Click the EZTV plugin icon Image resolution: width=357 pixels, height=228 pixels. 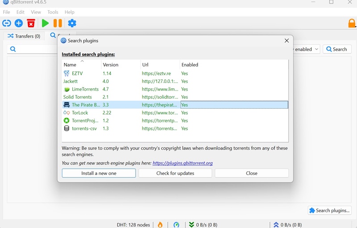[66, 73]
